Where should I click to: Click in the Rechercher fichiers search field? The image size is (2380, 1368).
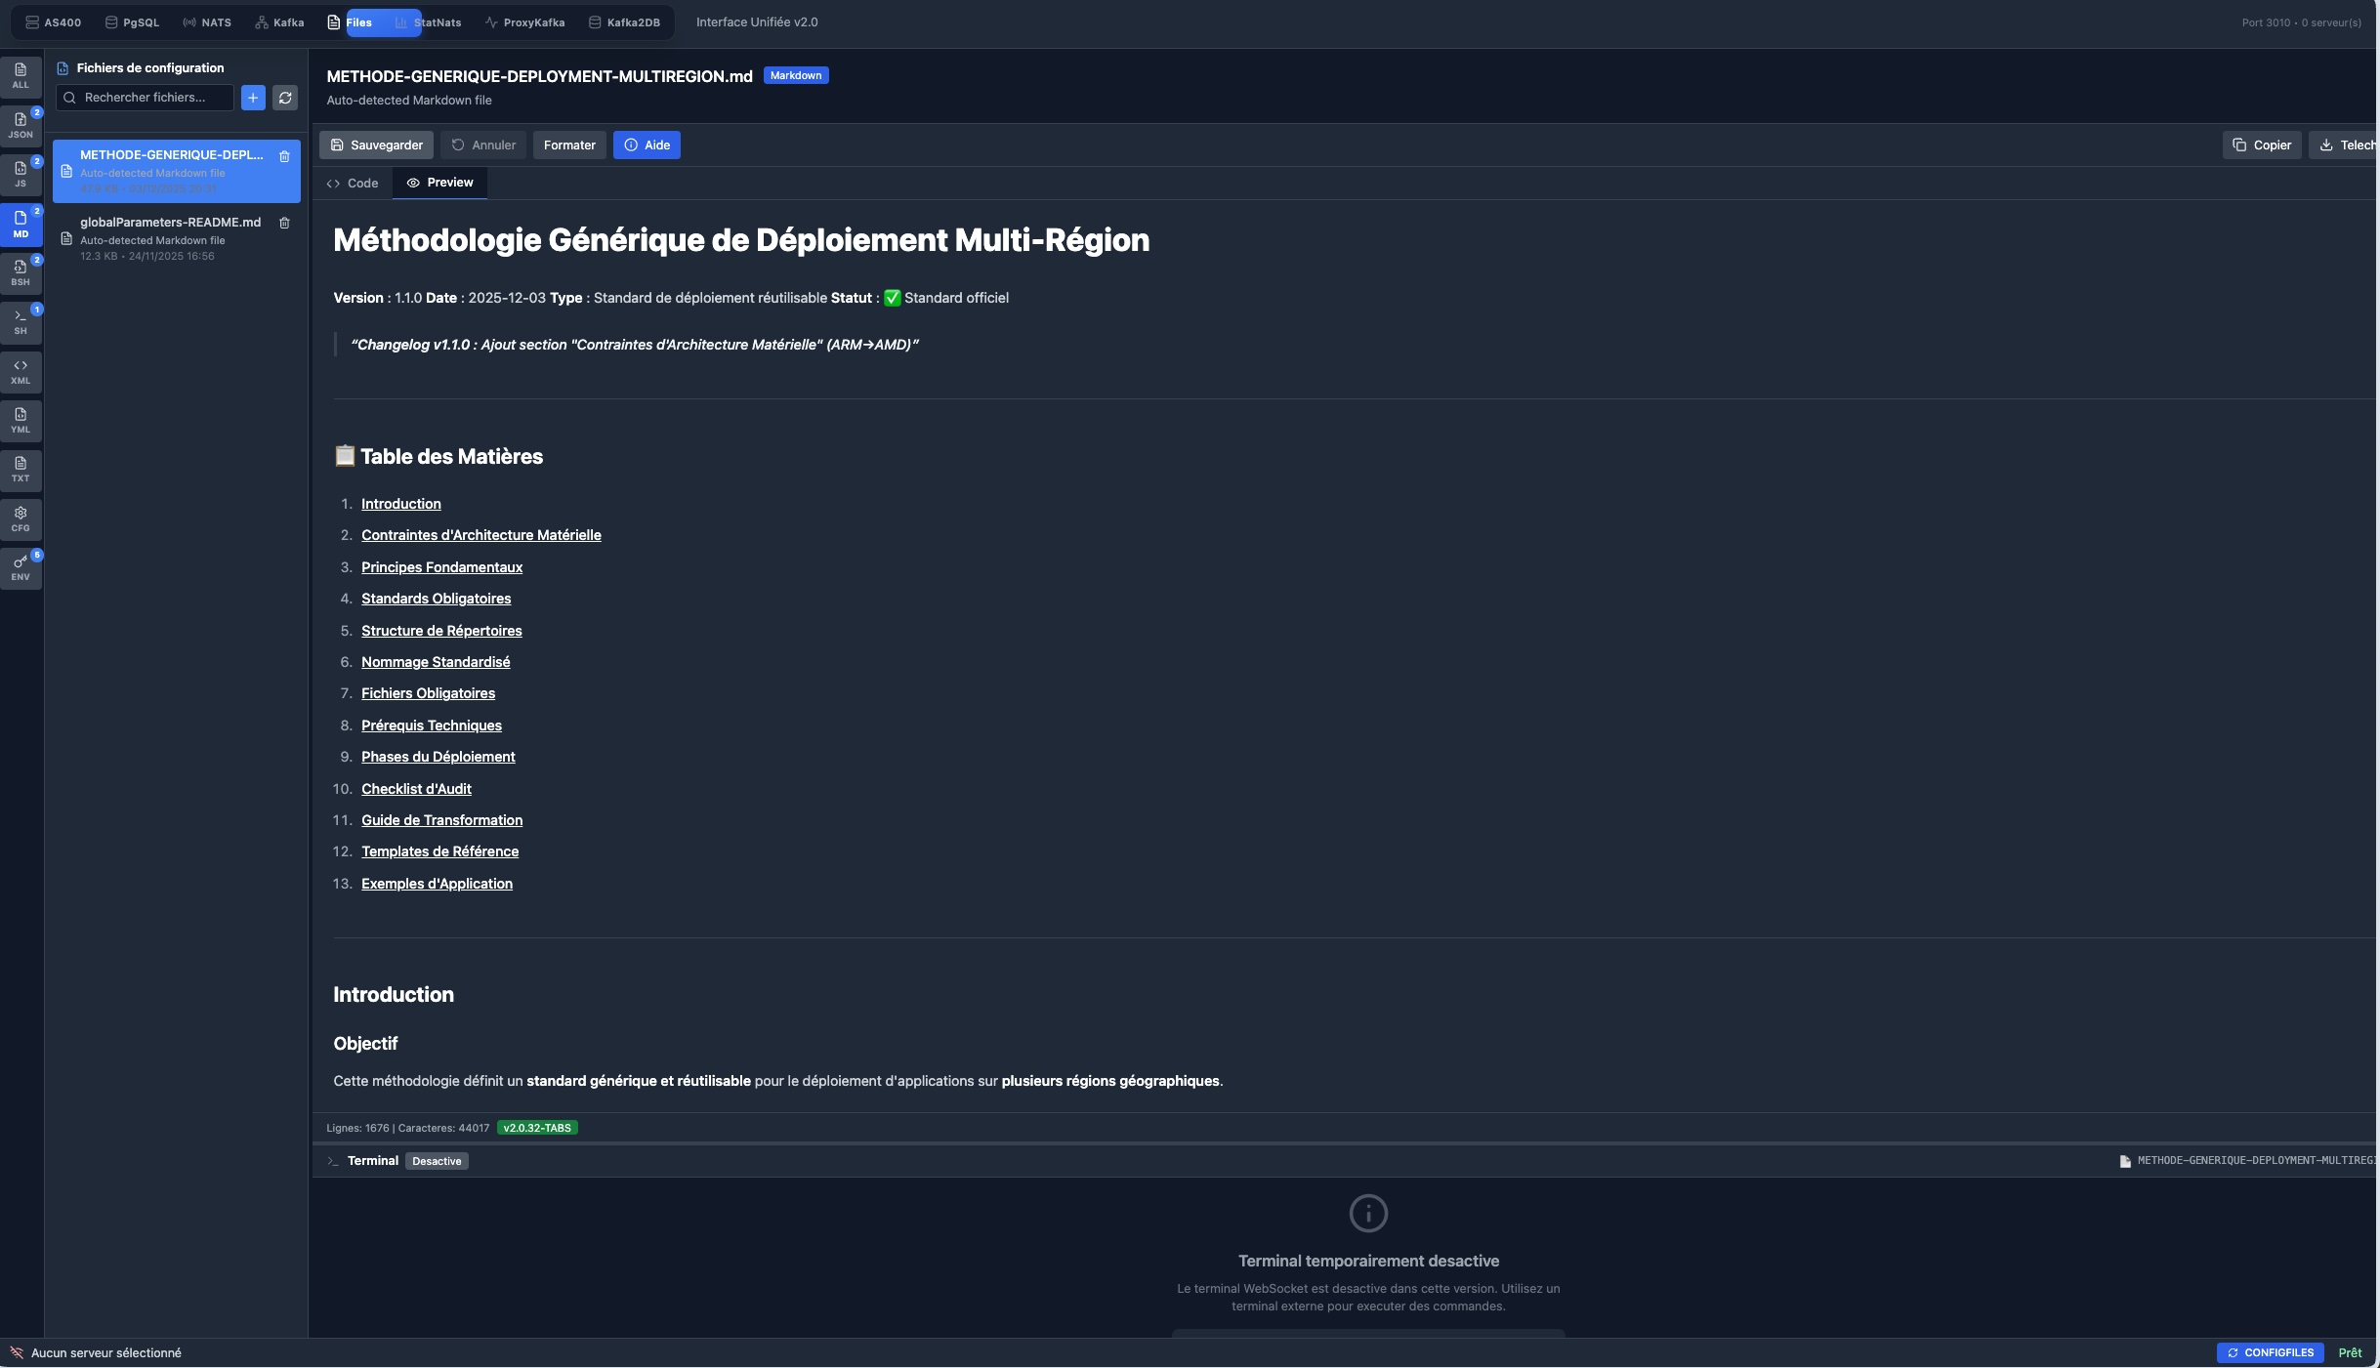pos(146,98)
